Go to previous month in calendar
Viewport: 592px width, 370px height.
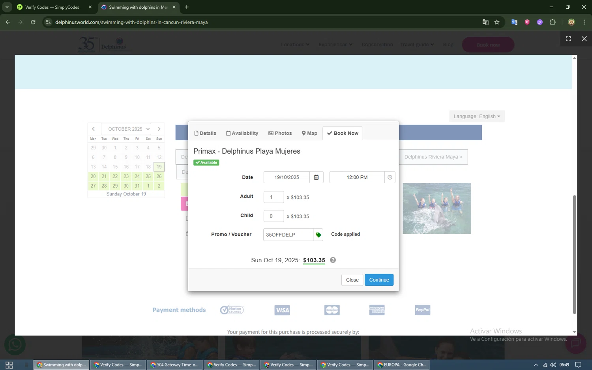94,129
